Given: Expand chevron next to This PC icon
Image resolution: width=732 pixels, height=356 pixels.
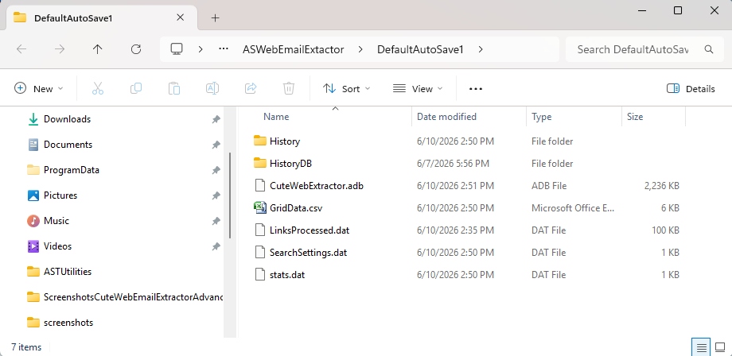Looking at the screenshot, I should pos(201,49).
